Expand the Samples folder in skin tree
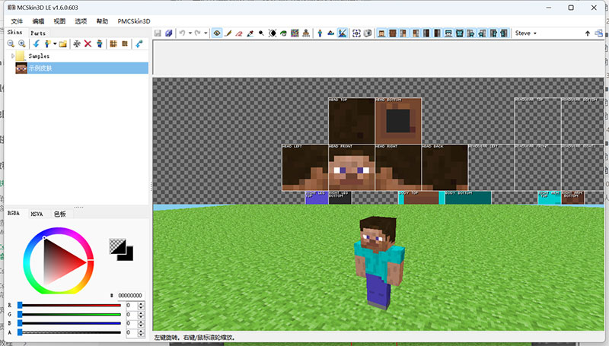The width and height of the screenshot is (609, 346). click(x=11, y=56)
